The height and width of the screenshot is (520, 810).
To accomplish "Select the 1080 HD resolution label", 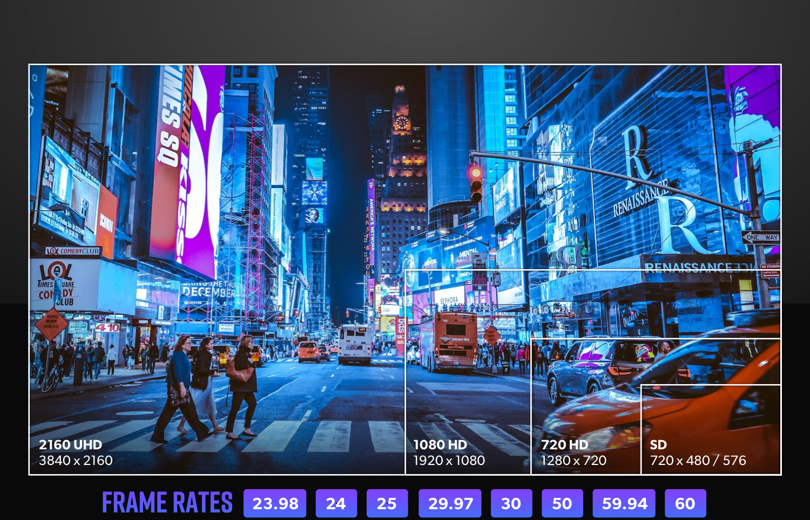I will 440,445.
